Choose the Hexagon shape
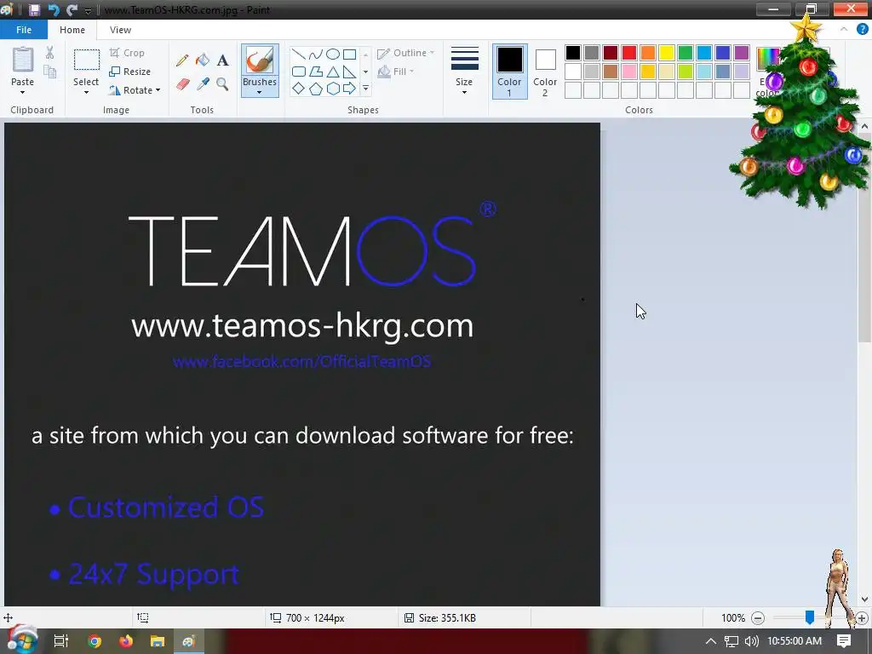This screenshot has width=872, height=654. [333, 89]
